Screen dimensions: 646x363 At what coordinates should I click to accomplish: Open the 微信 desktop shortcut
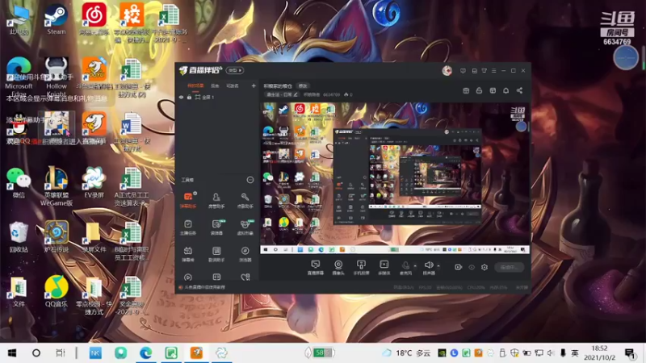[19, 182]
